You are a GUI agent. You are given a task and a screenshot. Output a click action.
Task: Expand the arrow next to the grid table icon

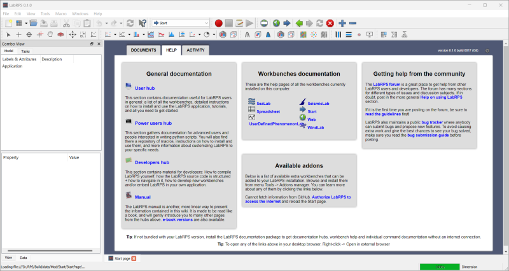click(26, 23)
